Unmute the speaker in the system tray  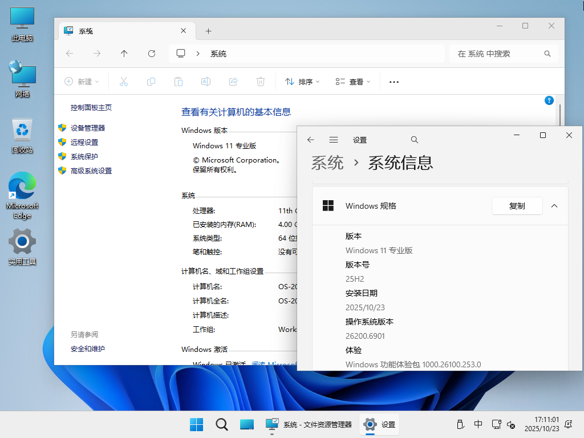tap(510, 424)
